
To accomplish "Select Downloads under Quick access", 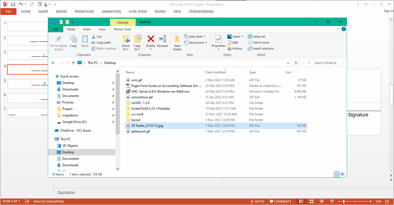I will point(70,89).
